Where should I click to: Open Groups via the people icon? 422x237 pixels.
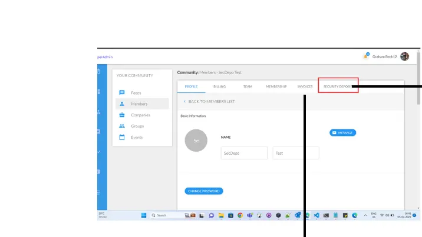[x=122, y=126]
